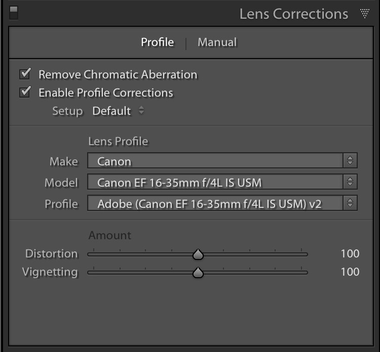Switch to the Manual tab
The image size is (380, 352).
click(x=217, y=42)
